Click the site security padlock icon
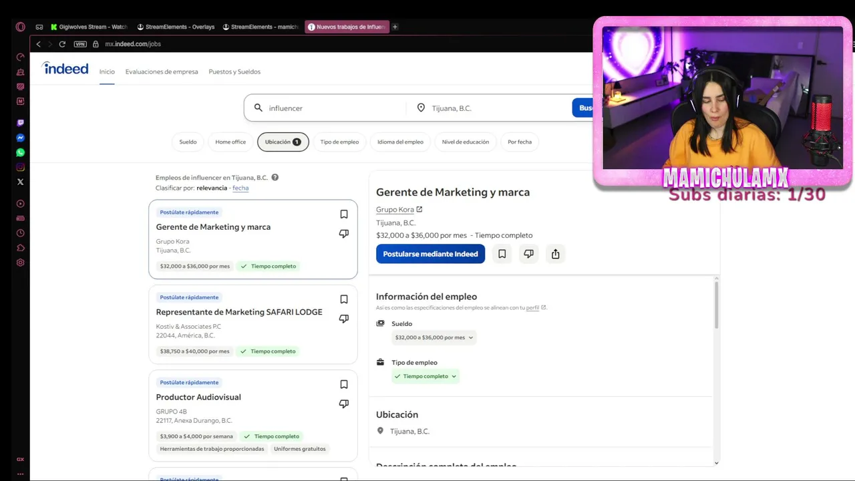 [96, 44]
